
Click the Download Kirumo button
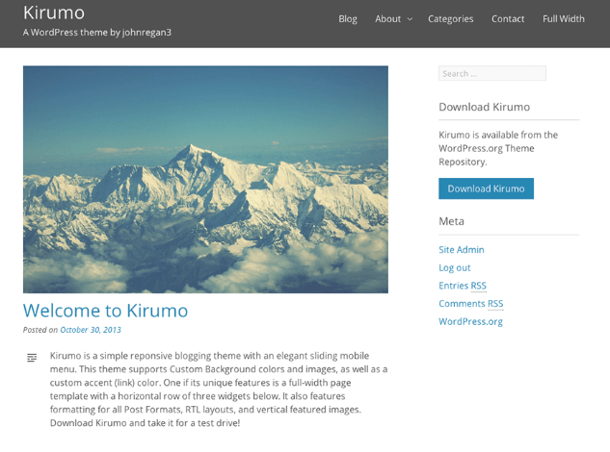pos(486,188)
